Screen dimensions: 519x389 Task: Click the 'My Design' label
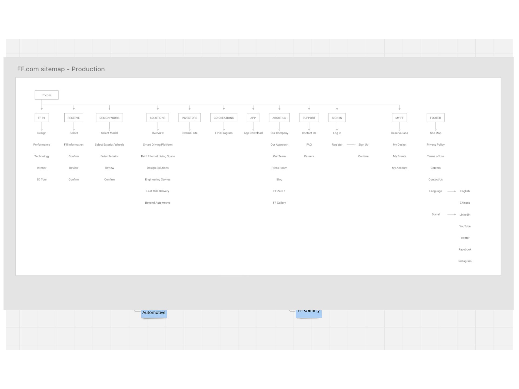point(400,145)
